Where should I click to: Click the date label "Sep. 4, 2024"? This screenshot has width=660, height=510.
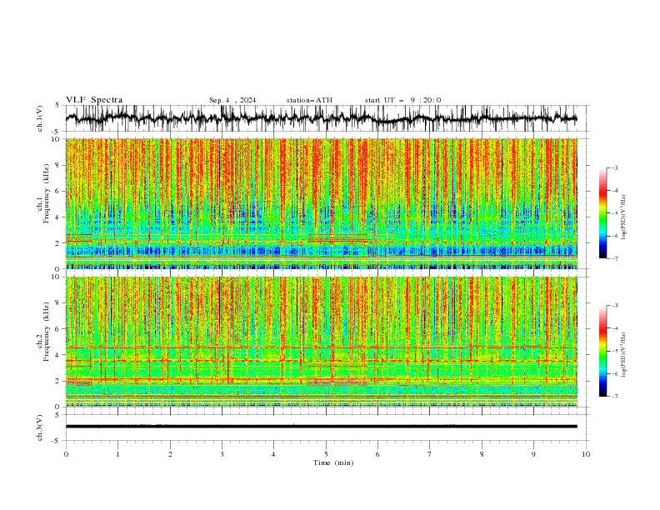pos(232,100)
